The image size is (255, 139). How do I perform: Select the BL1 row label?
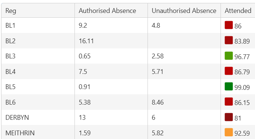[x=10, y=26]
